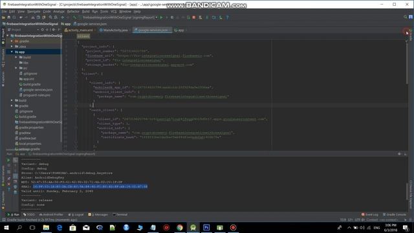
Task: Click the Collapse All icon in Project panel header
Action: tap(47, 30)
